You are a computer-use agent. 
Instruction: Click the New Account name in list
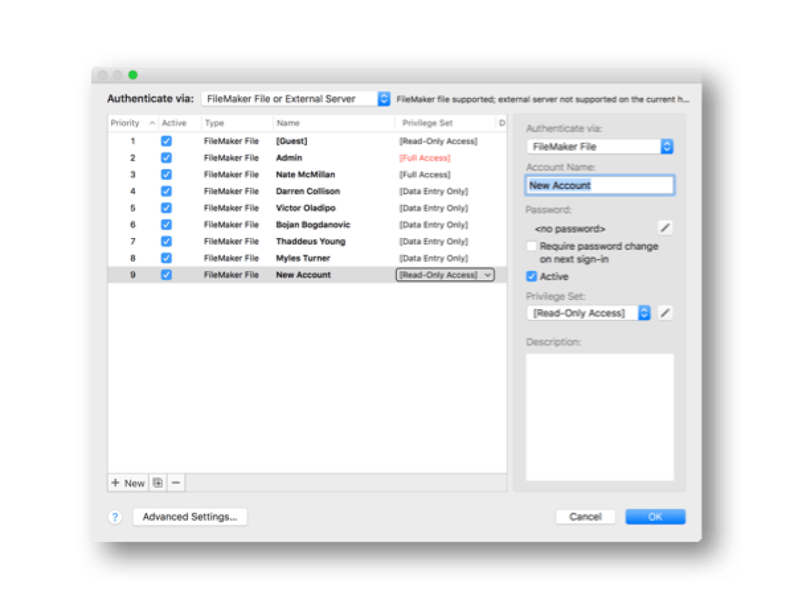[303, 275]
